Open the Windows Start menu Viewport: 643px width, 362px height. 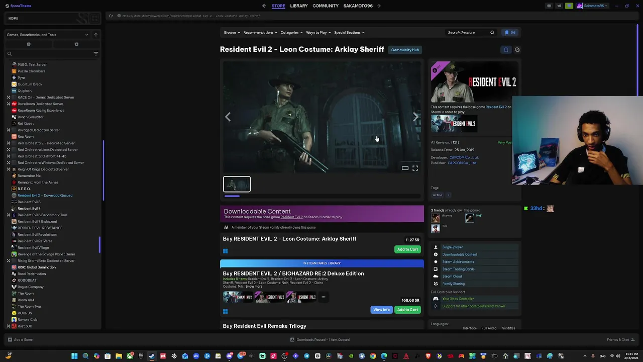(x=74, y=356)
